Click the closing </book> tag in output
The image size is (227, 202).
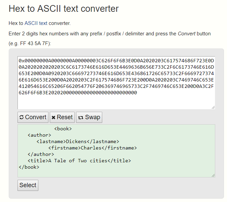click(29, 167)
